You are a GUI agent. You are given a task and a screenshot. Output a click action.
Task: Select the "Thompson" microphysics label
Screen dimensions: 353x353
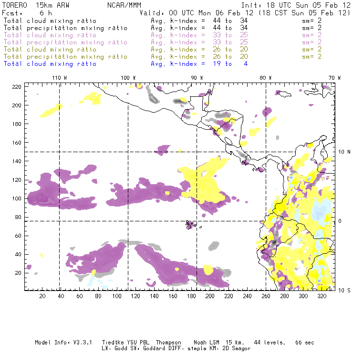tap(168, 343)
